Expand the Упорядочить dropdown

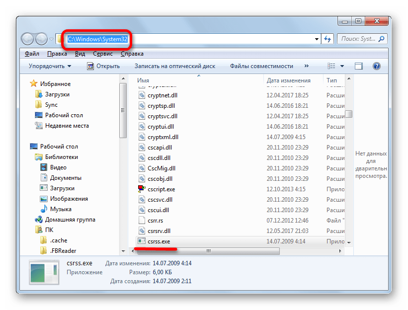[50, 66]
